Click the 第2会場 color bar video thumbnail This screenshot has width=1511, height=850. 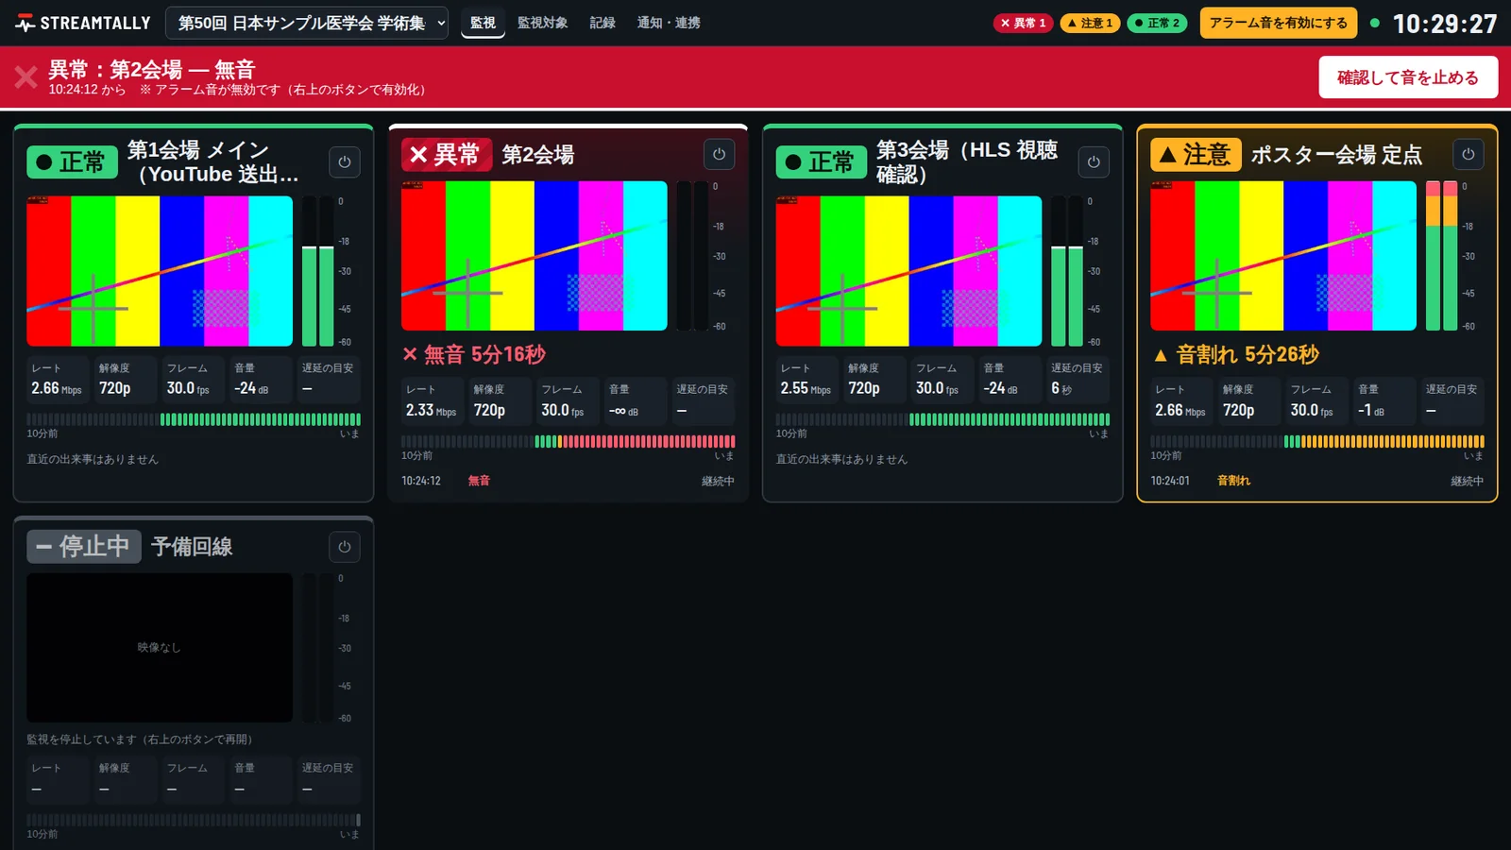pyautogui.click(x=535, y=256)
